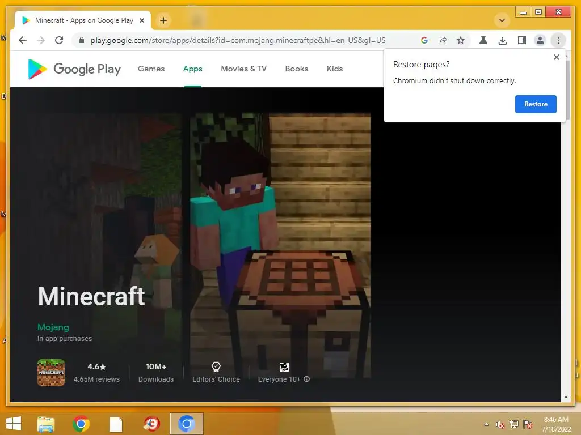Open the Games section

point(151,69)
